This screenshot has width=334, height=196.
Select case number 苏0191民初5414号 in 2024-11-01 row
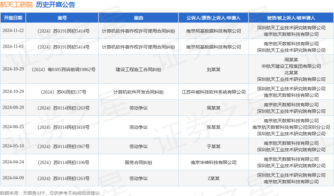pyautogui.click(x=63, y=47)
